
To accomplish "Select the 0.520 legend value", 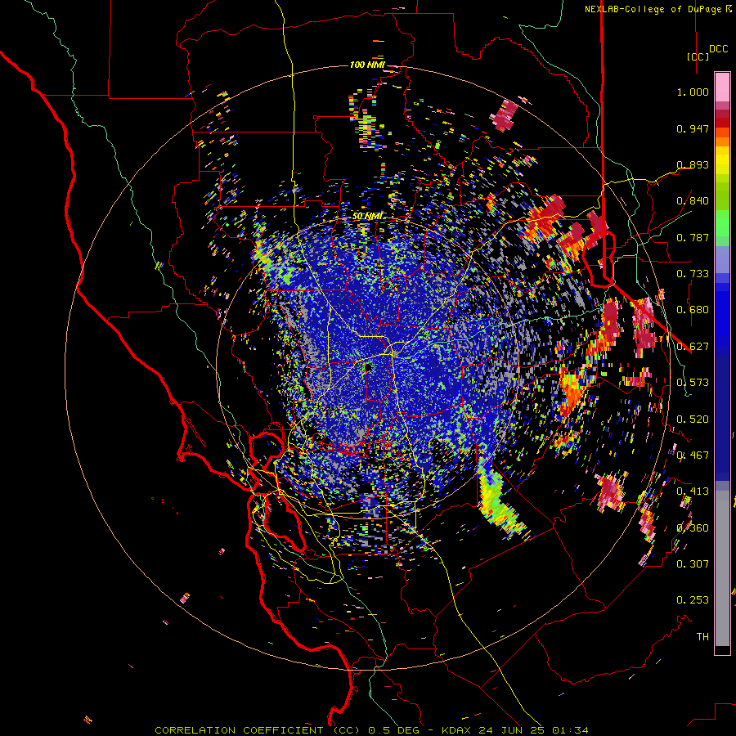I will click(x=693, y=420).
